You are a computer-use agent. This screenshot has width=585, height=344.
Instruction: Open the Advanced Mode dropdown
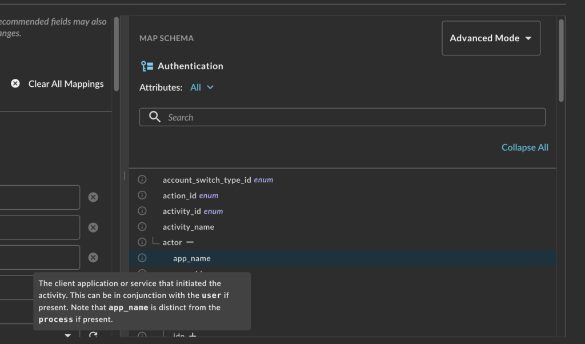[490, 38]
